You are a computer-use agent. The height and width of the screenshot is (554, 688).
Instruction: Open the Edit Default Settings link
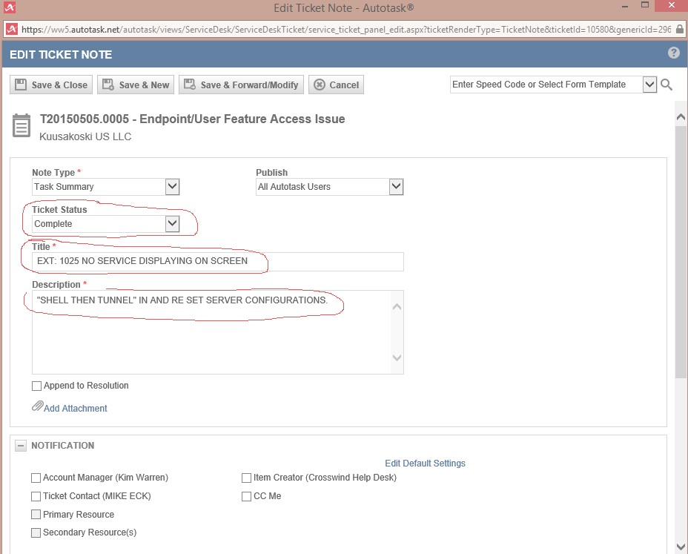tap(425, 464)
